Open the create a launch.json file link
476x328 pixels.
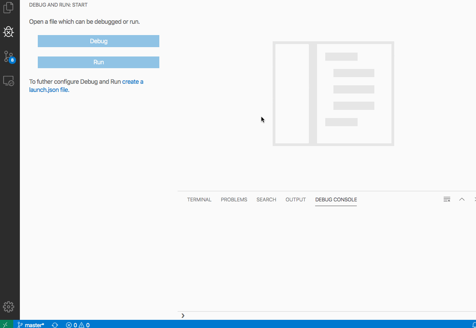(133, 81)
